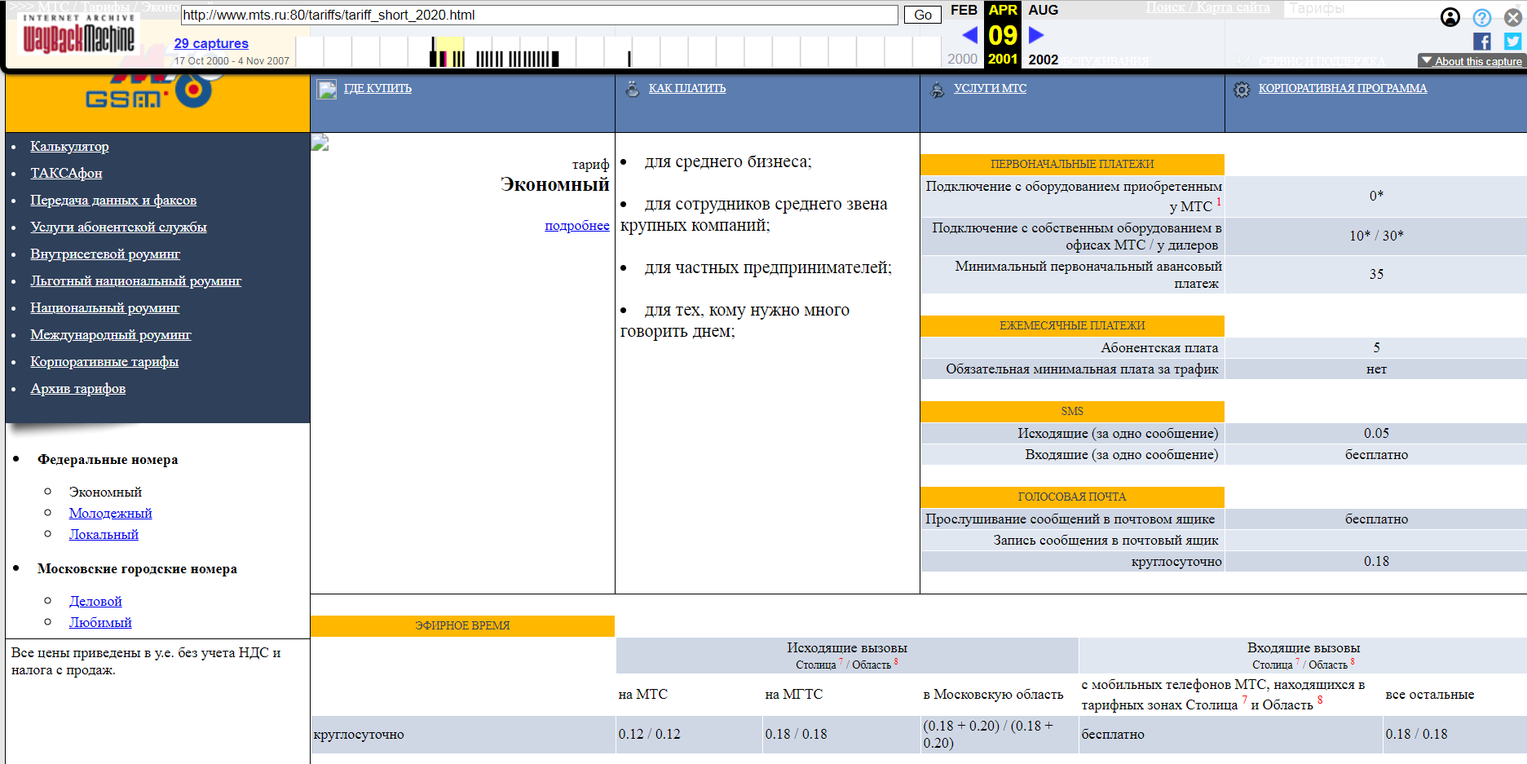The width and height of the screenshot is (1527, 764).
Task: Select the 'Деловой' tariff link
Action: coord(95,601)
